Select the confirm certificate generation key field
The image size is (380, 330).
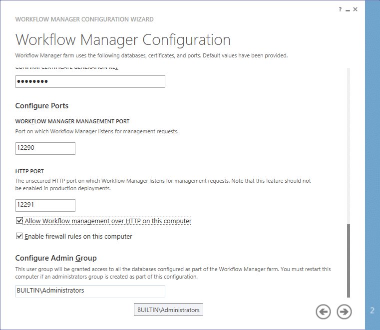point(90,81)
